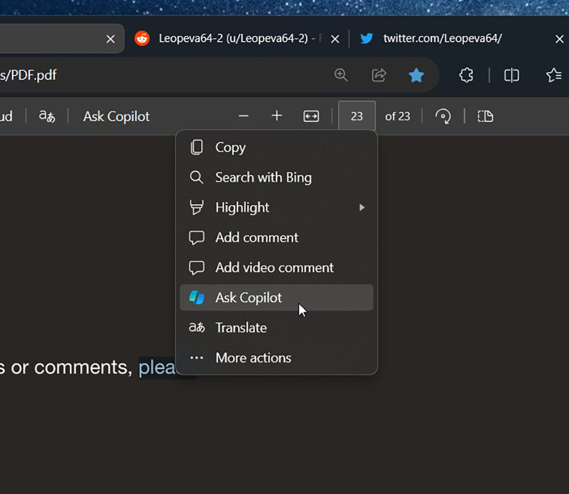Select Copy from the context menu

coord(230,147)
